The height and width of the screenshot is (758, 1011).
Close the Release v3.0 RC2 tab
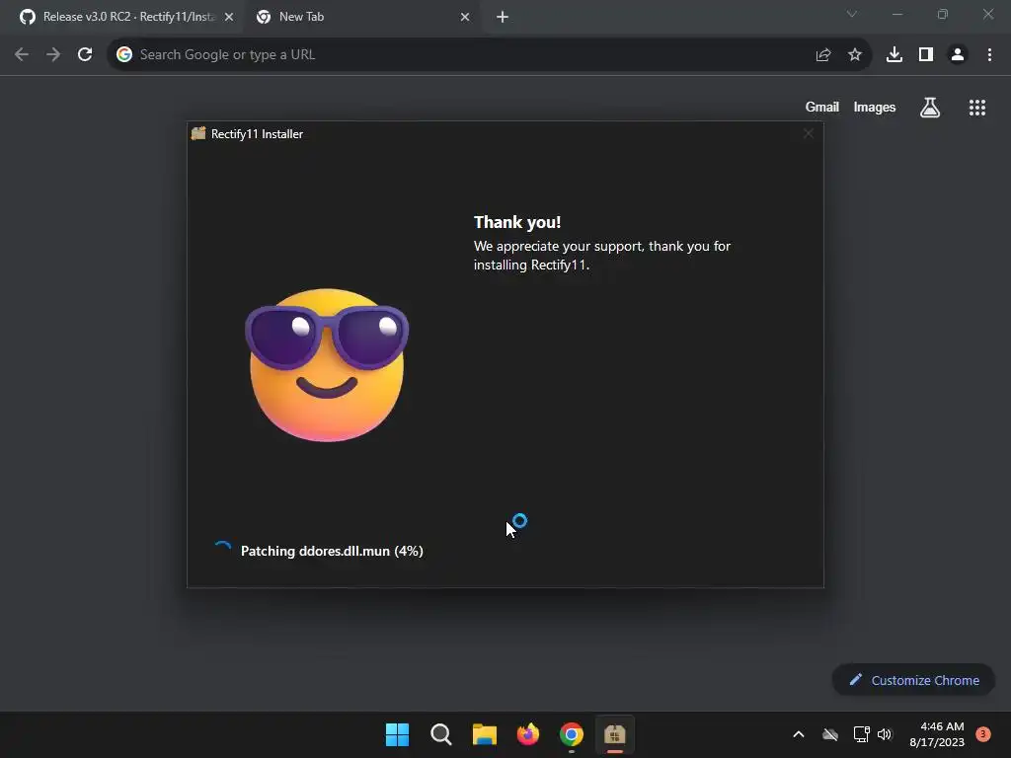pos(229,18)
